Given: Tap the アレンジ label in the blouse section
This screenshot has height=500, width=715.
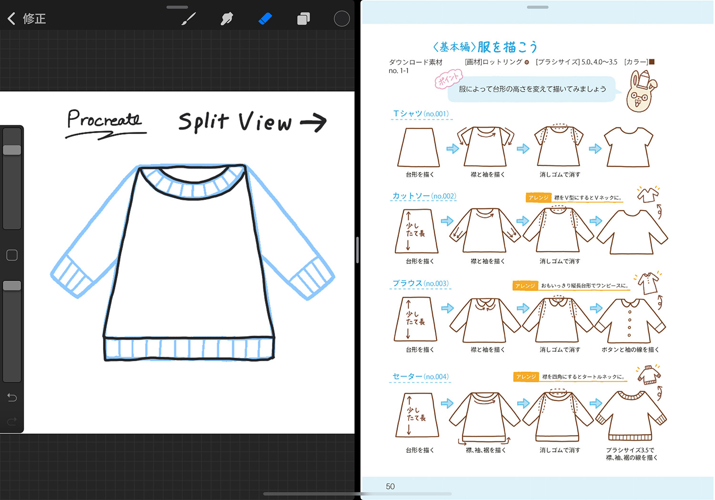Looking at the screenshot, I should coord(525,285).
